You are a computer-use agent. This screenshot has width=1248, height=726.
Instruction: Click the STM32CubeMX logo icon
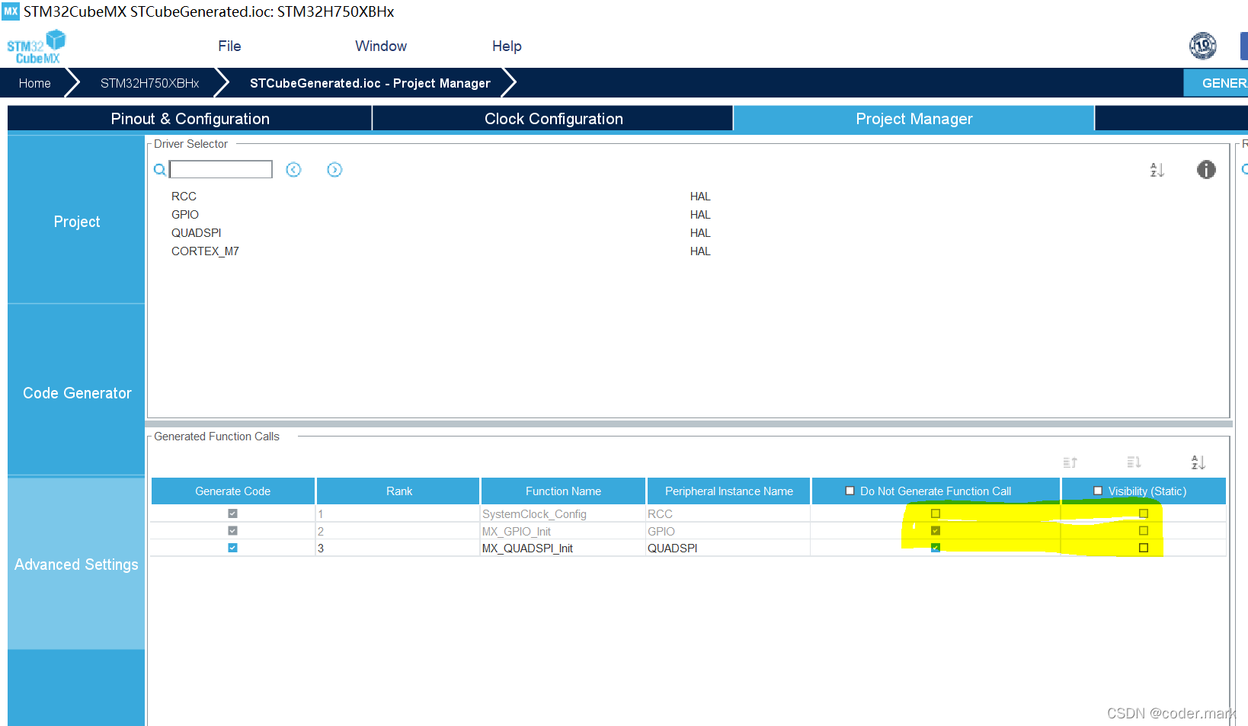pos(36,46)
